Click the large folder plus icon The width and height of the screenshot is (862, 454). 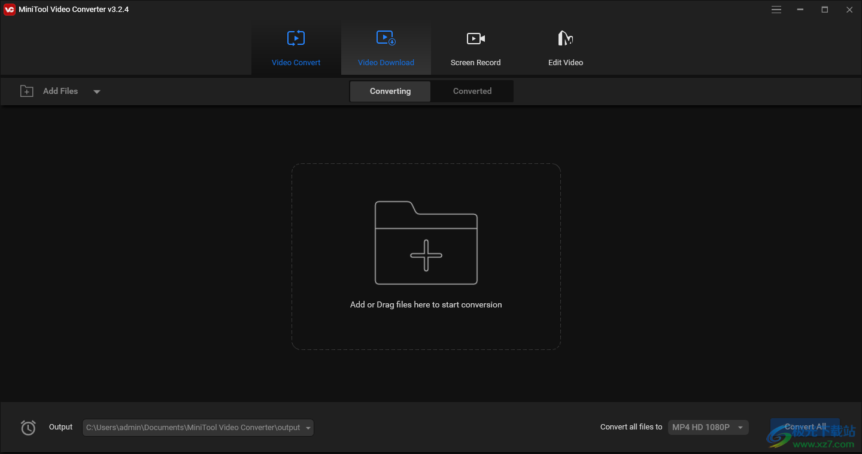pyautogui.click(x=426, y=243)
